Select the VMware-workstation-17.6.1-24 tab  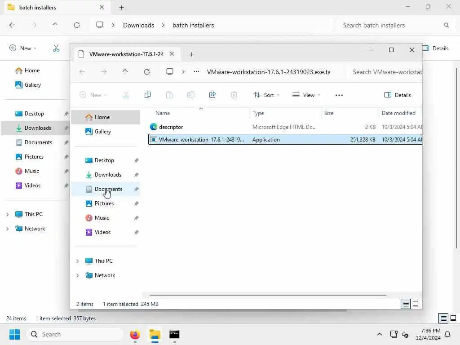pos(126,54)
